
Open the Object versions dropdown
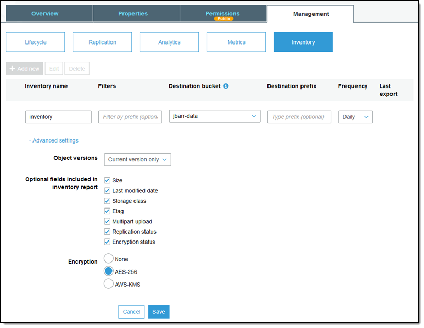pos(137,159)
